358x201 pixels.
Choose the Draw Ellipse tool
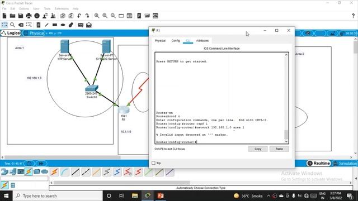[x=63, y=25]
